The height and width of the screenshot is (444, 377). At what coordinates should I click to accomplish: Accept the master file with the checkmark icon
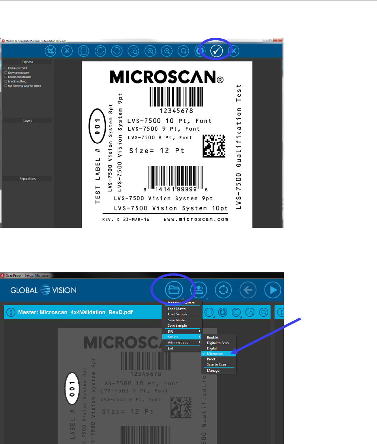click(x=216, y=51)
